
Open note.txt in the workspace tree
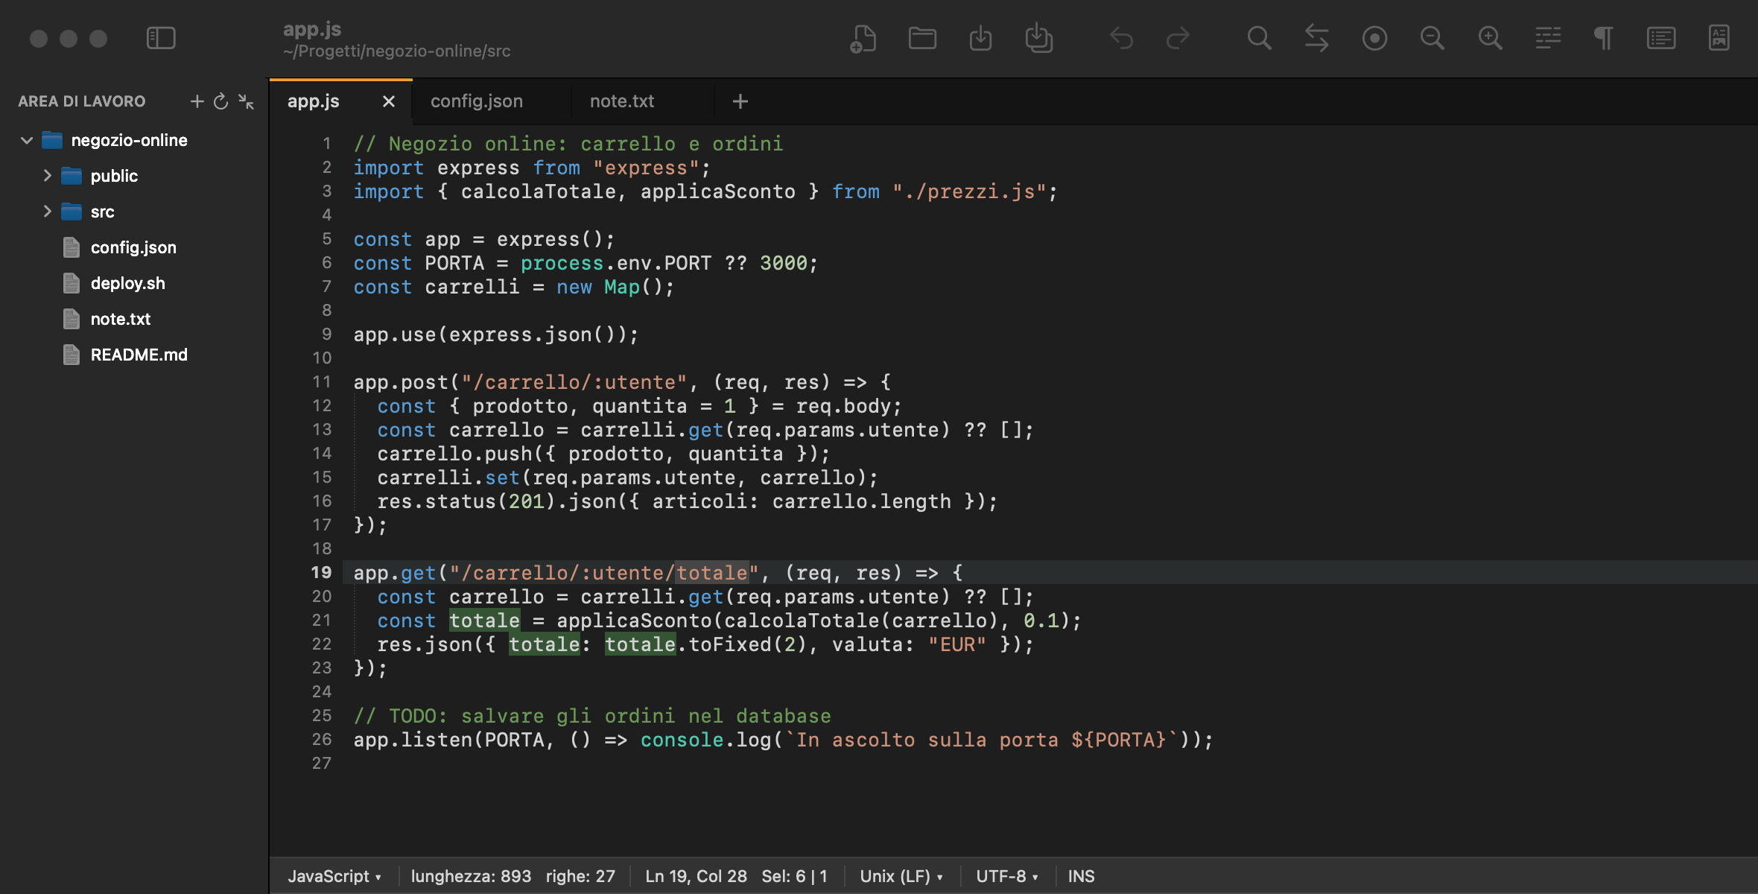121,319
